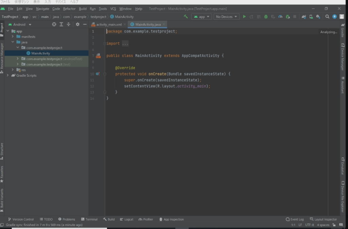Build project with the hammer icon
The height and width of the screenshot is (229, 348).
coord(186,16)
